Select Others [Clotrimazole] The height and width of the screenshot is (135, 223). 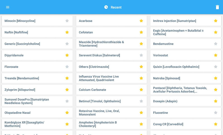[x=111, y=67]
